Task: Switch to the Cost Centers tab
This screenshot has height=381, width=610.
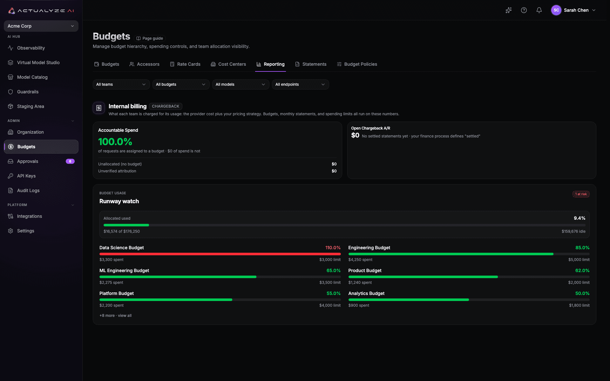Action: click(228, 64)
